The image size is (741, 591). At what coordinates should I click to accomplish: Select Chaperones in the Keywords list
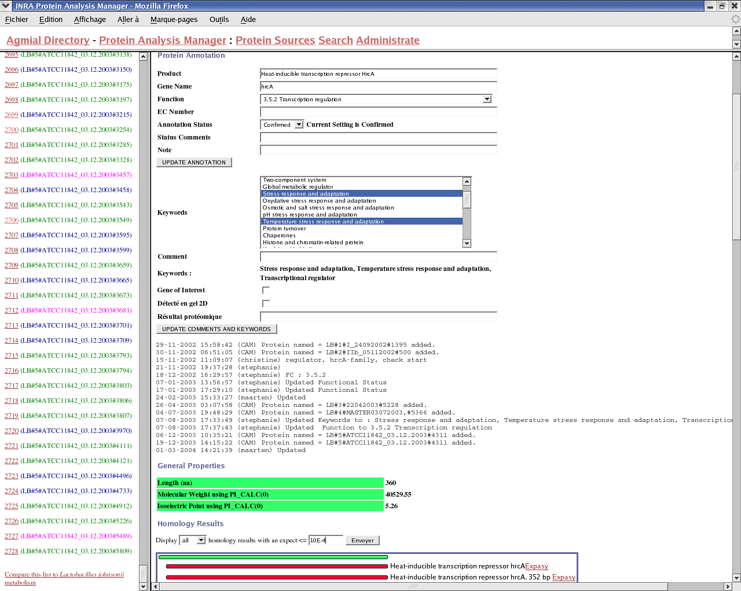click(279, 236)
